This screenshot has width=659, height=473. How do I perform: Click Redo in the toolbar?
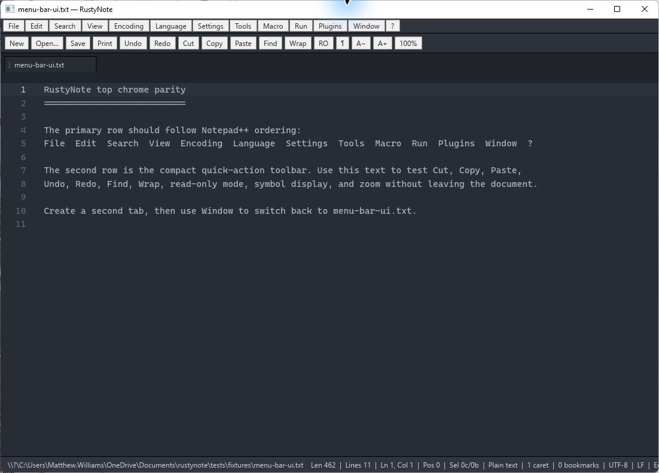tap(162, 43)
